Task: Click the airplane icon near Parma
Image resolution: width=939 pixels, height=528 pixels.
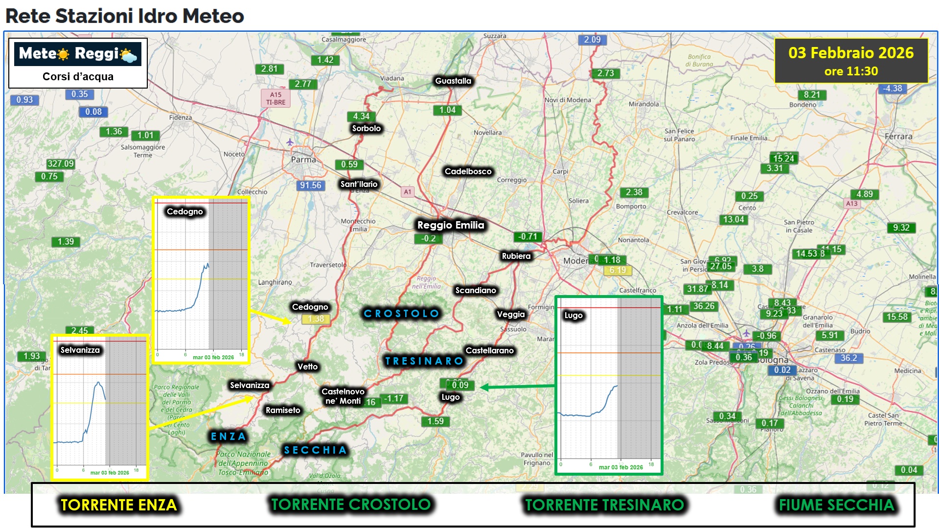Action: 290,142
